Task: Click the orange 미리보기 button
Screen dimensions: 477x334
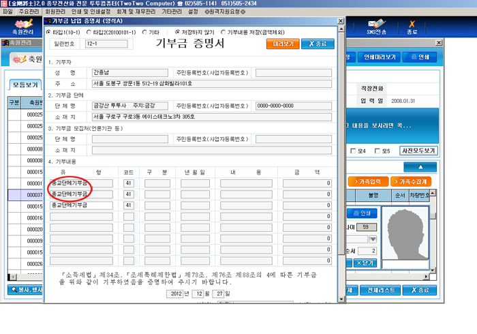Action: [x=283, y=44]
